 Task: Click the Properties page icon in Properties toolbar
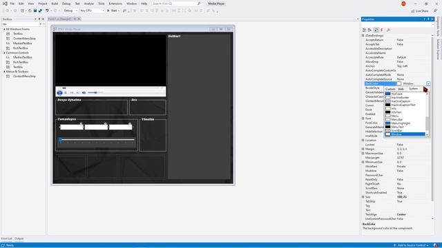[376, 30]
